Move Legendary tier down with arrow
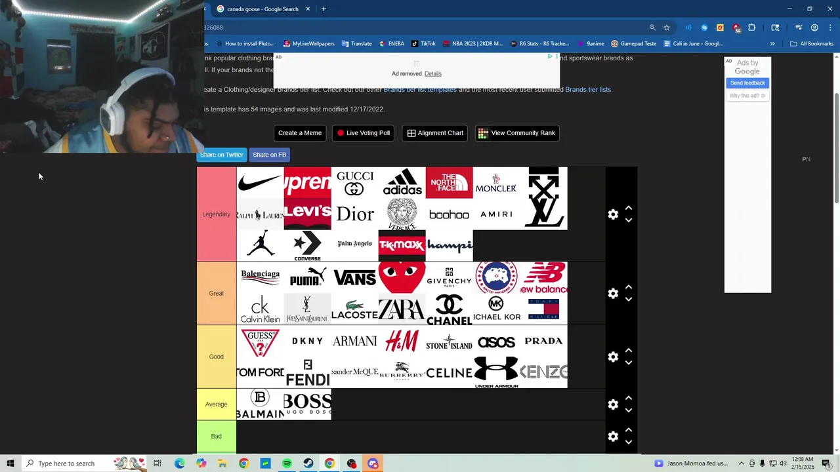The height and width of the screenshot is (472, 840). coord(629,220)
